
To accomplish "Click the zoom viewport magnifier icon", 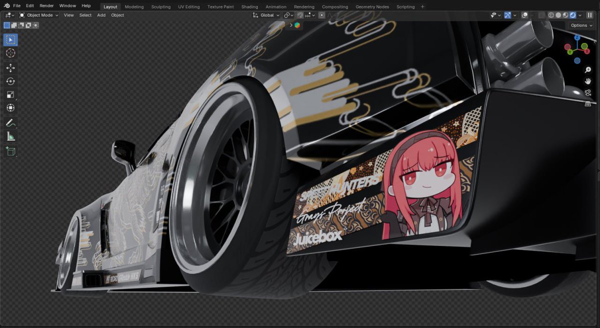I will [x=588, y=70].
